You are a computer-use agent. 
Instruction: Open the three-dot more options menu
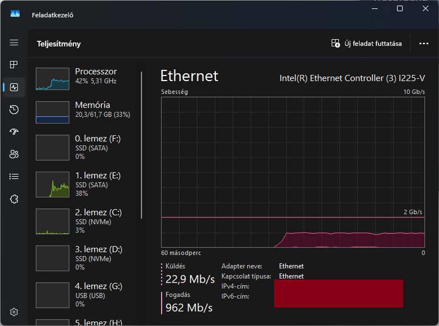coord(423,44)
